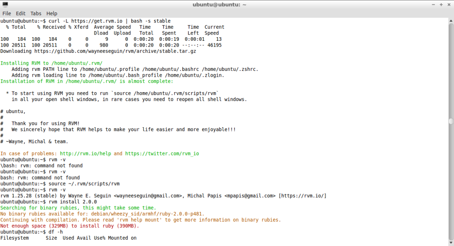Click 'source ~/.rvm/scripts/rvm' command

coord(84,184)
